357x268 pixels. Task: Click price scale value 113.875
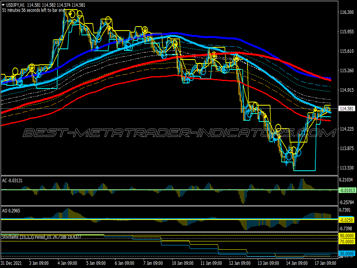pyautogui.click(x=347, y=148)
